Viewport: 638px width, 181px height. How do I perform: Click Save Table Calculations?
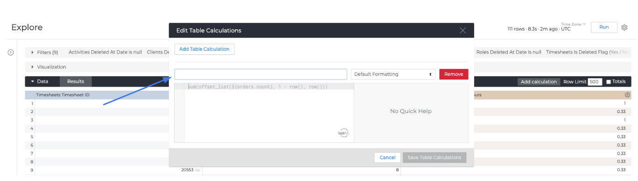435,157
